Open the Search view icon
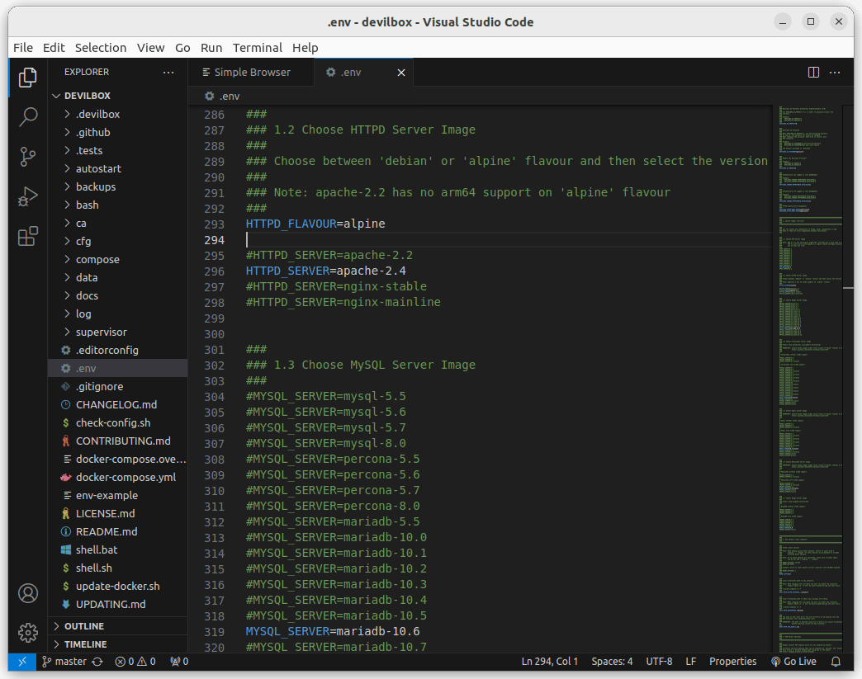The height and width of the screenshot is (679, 862). click(x=28, y=116)
